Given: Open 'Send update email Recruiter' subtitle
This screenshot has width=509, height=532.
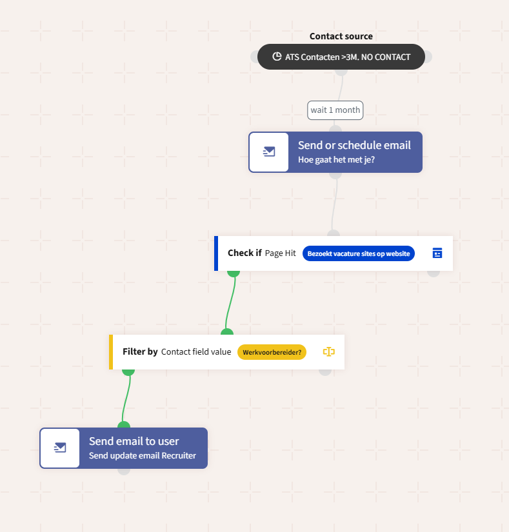Looking at the screenshot, I should click(143, 456).
